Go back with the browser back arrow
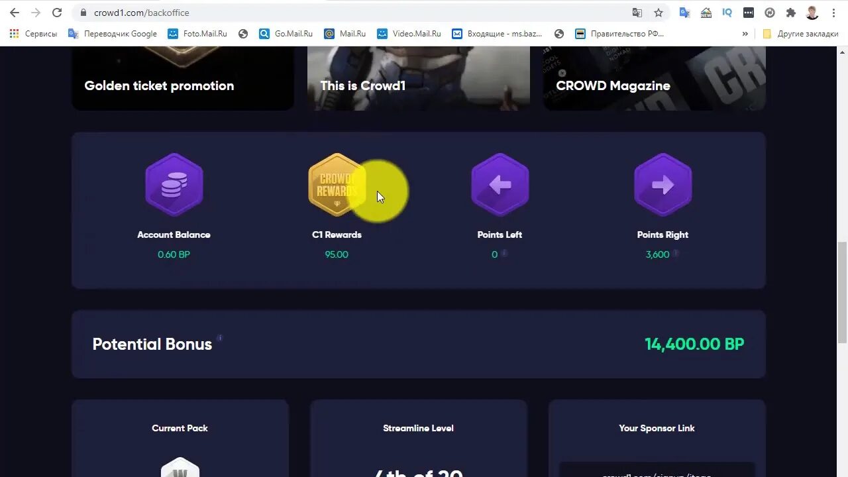Screen dimensions: 848x477 15,13
